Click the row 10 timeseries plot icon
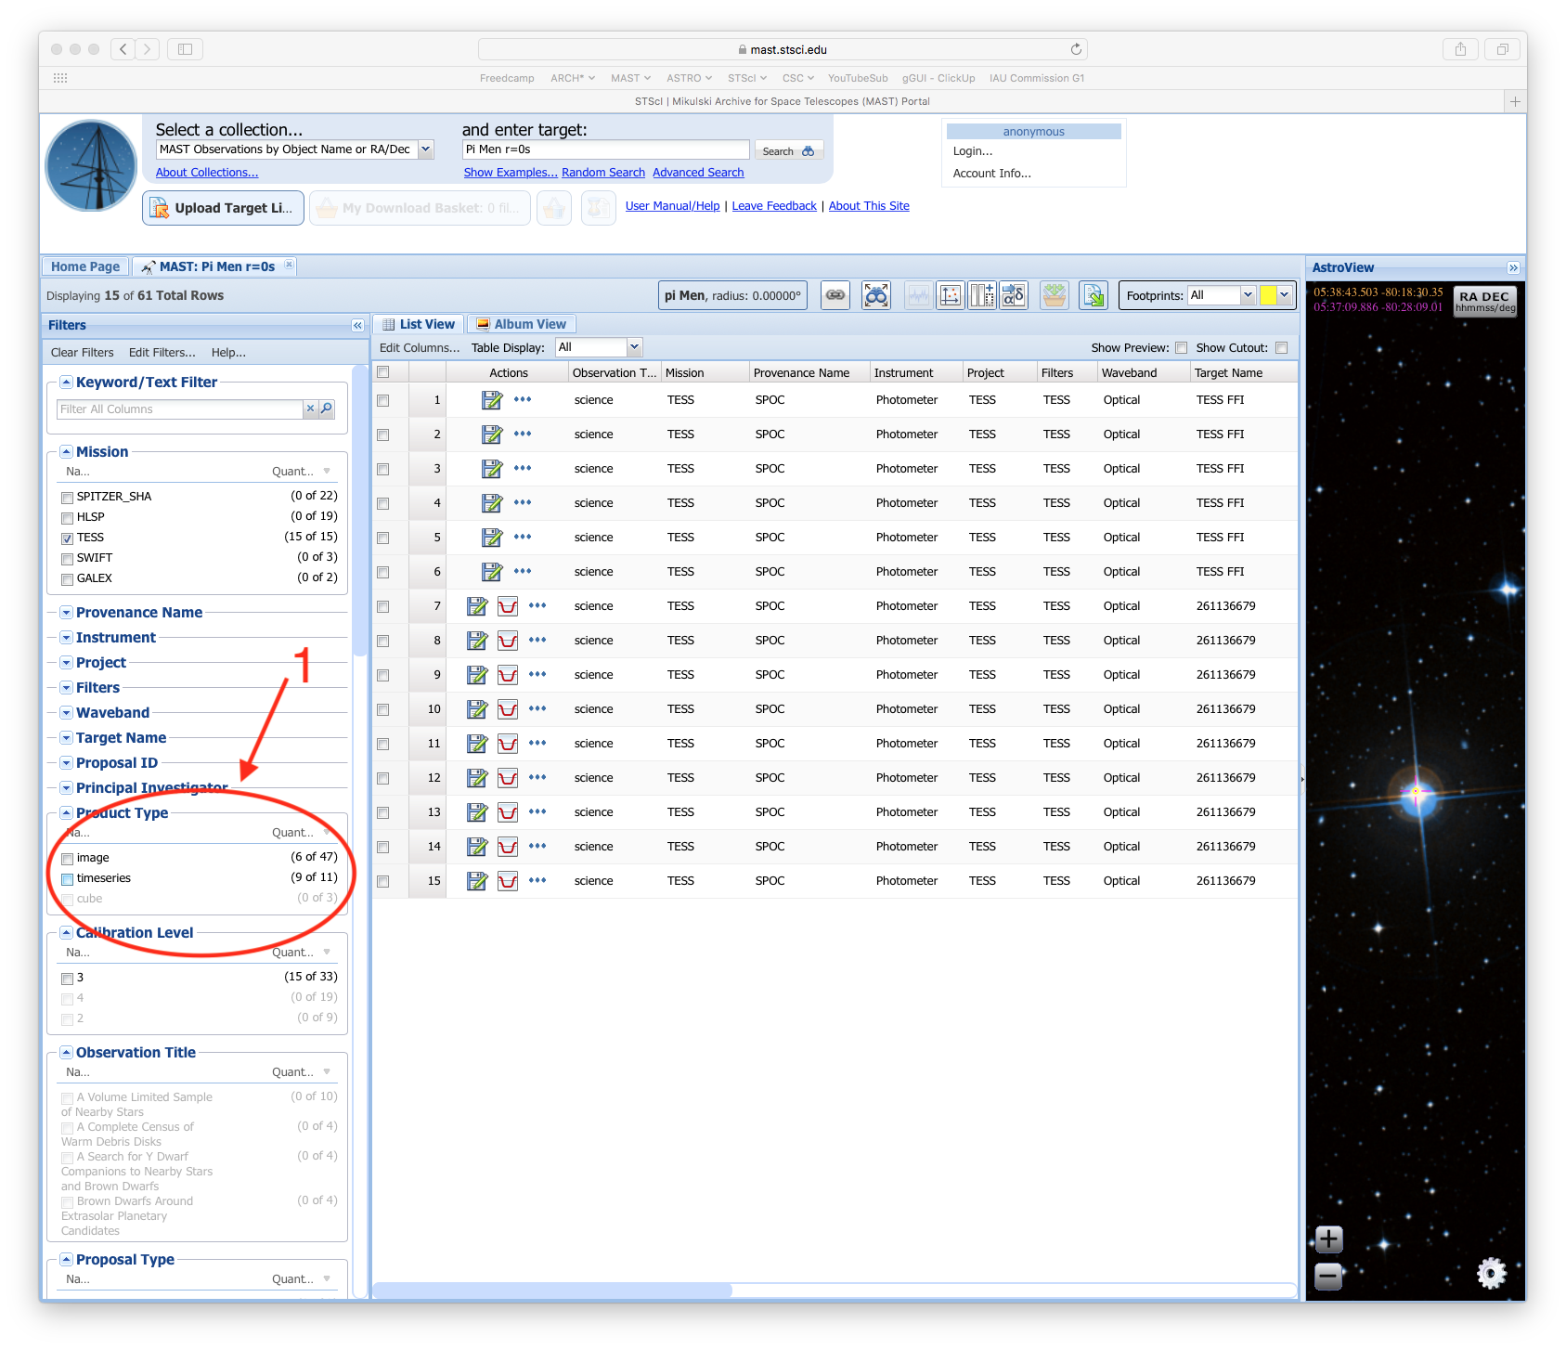This screenshot has height=1349, width=1566. pos(508,709)
